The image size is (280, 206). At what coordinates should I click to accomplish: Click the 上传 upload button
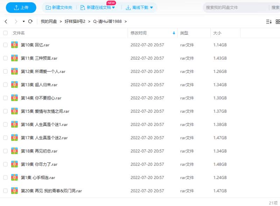click(21, 7)
